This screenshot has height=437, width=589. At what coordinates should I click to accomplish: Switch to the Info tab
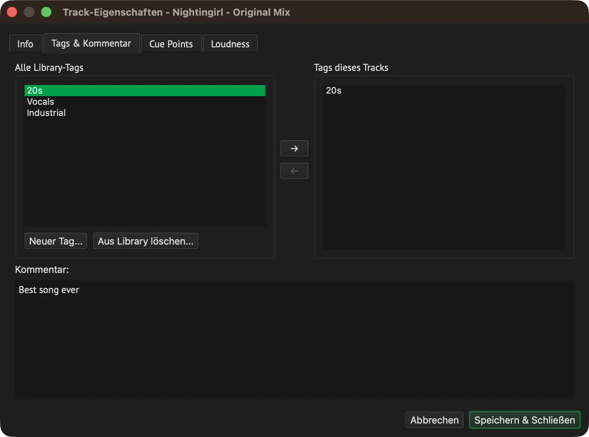click(25, 44)
